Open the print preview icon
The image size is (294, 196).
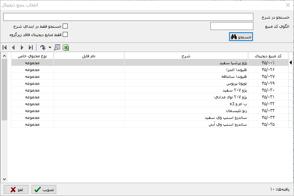(x=57, y=47)
